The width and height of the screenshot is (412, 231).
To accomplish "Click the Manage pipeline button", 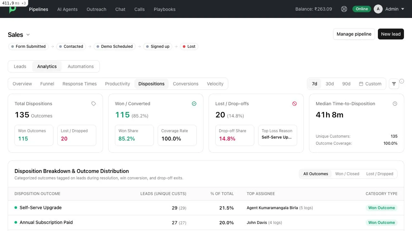I will tap(354, 34).
